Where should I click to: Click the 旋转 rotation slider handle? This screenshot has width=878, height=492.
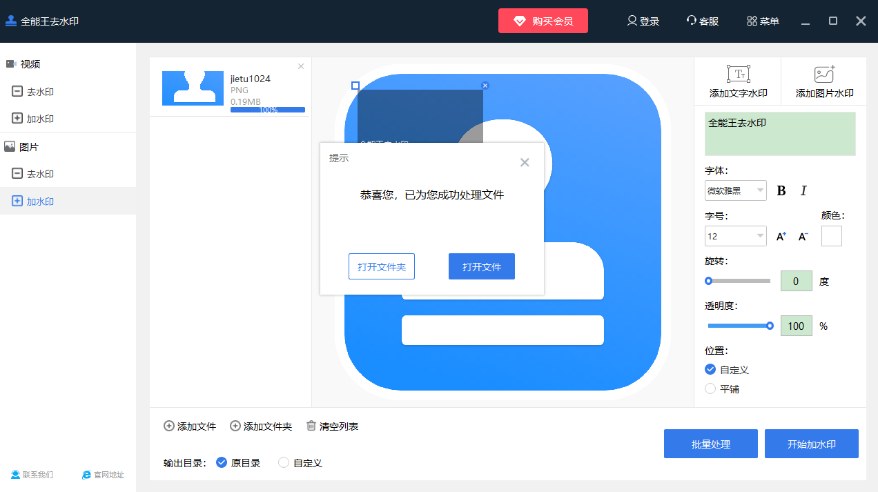(x=708, y=281)
